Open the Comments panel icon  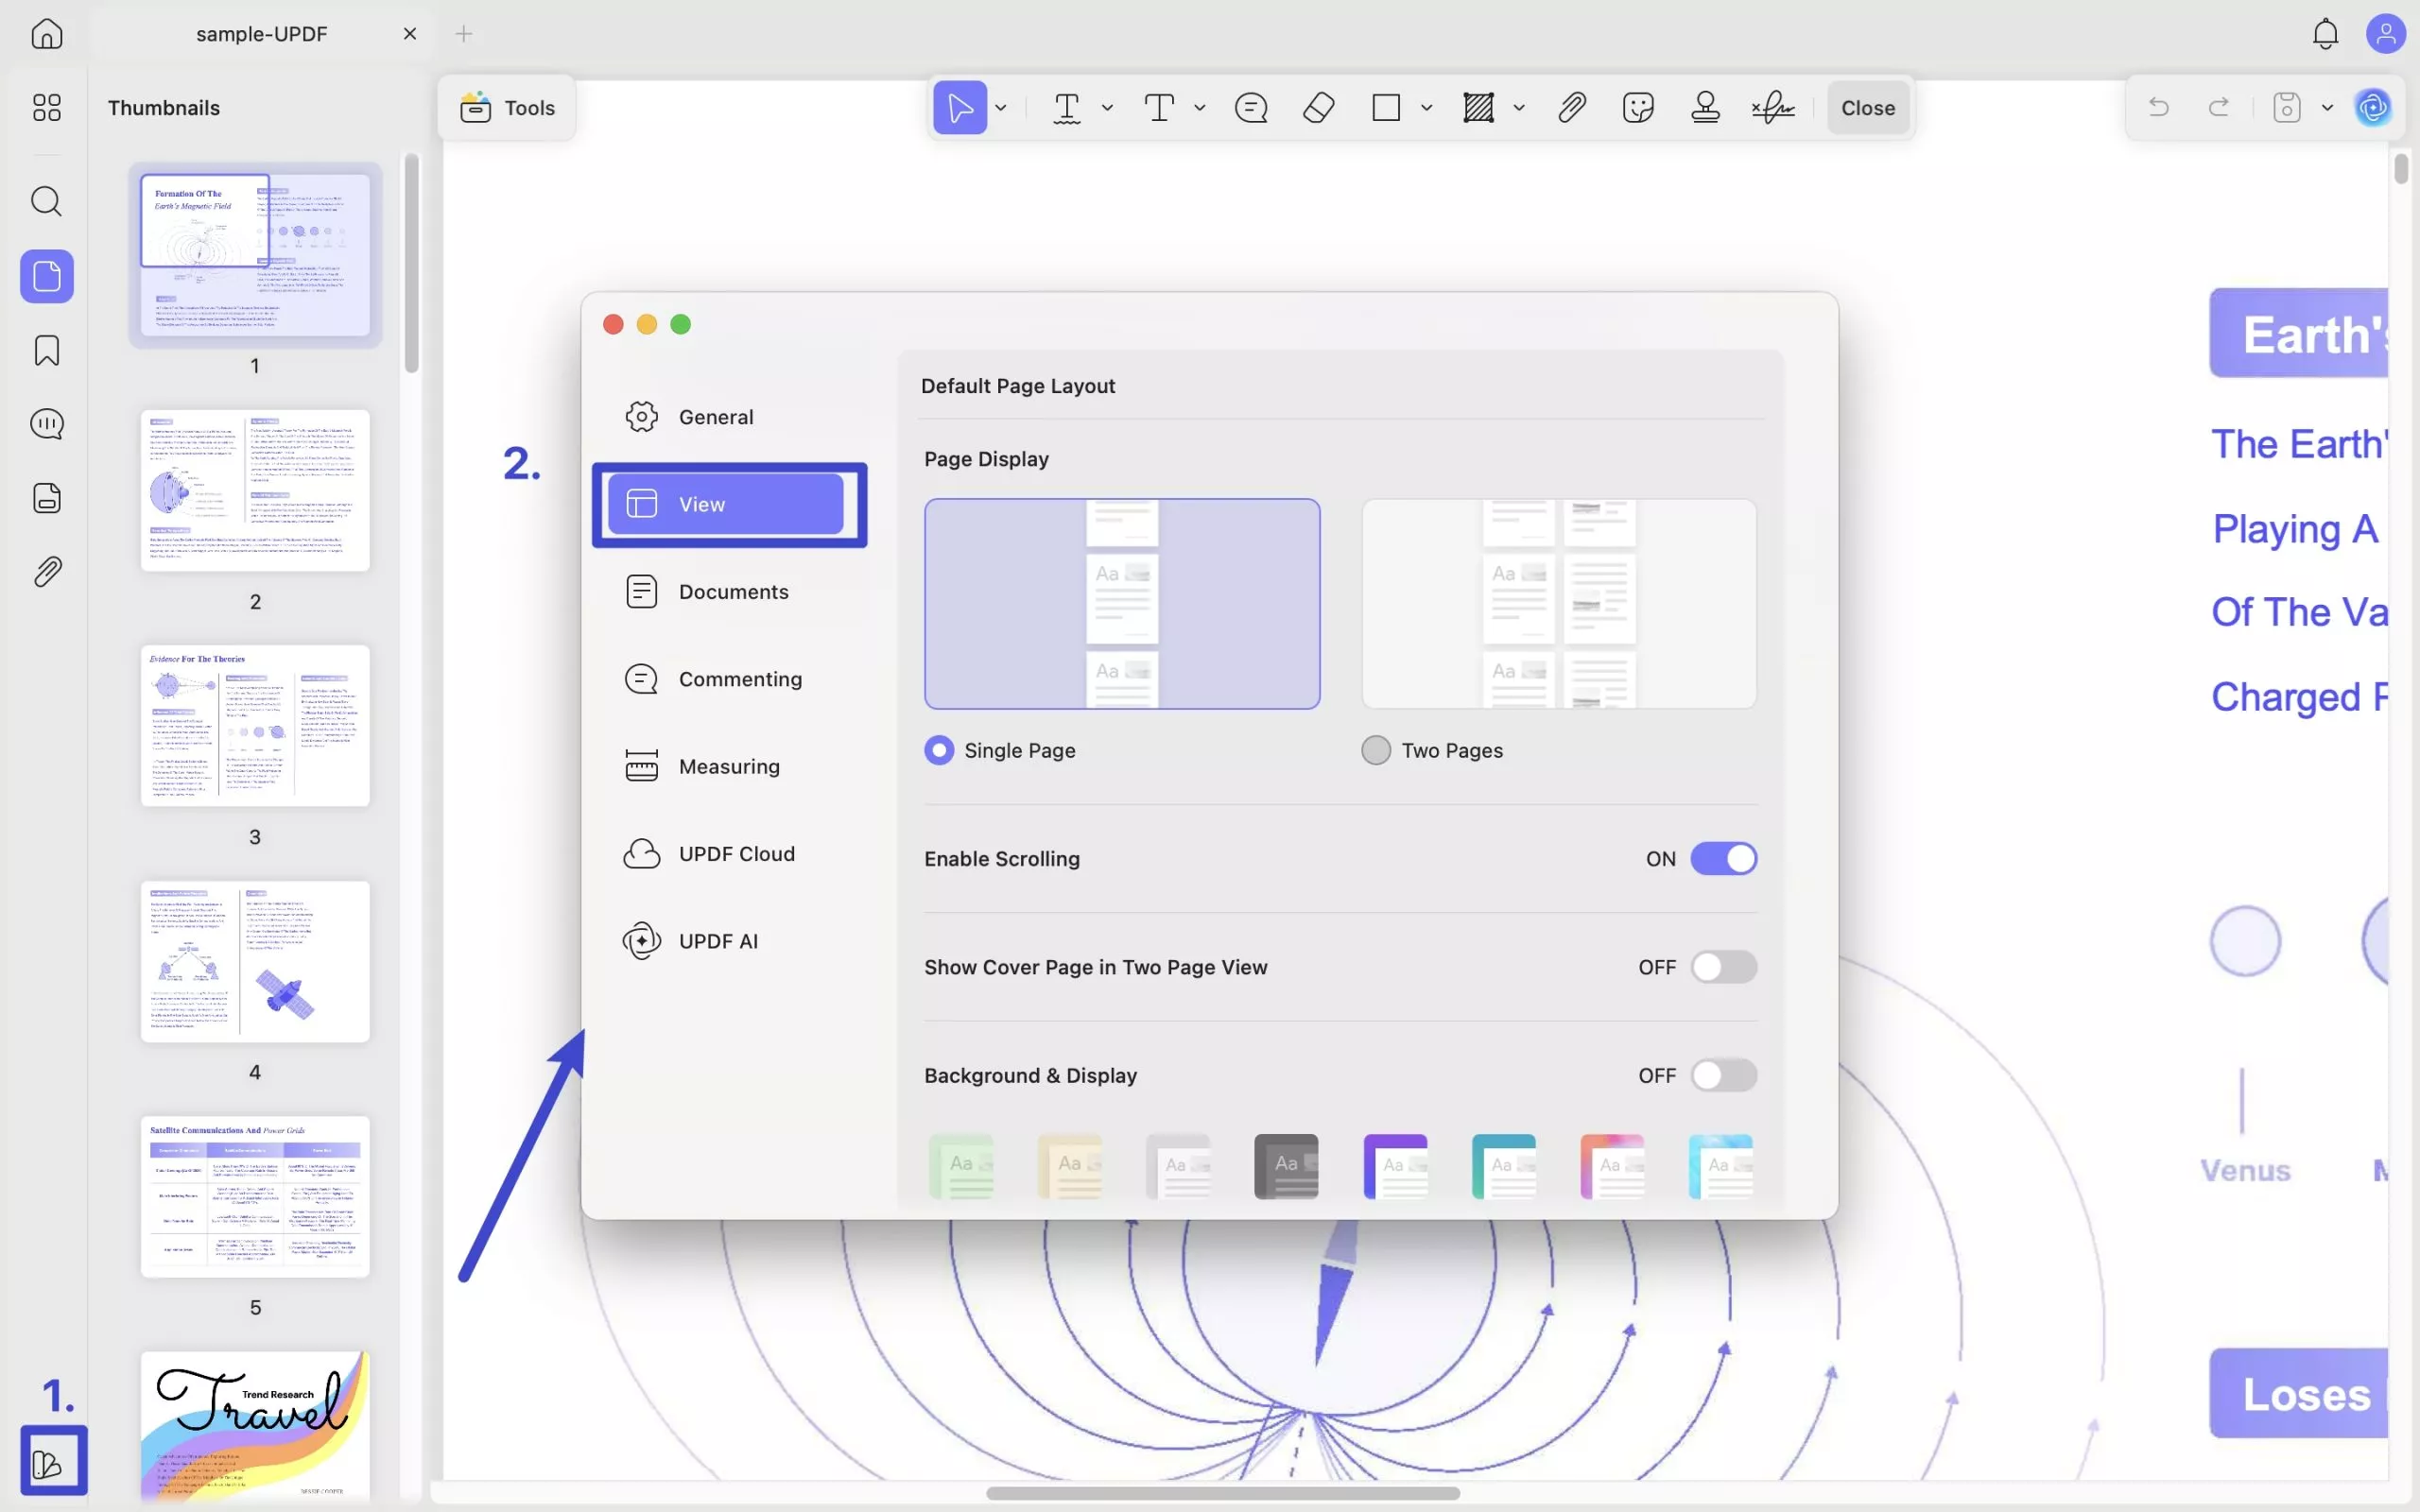coord(47,424)
